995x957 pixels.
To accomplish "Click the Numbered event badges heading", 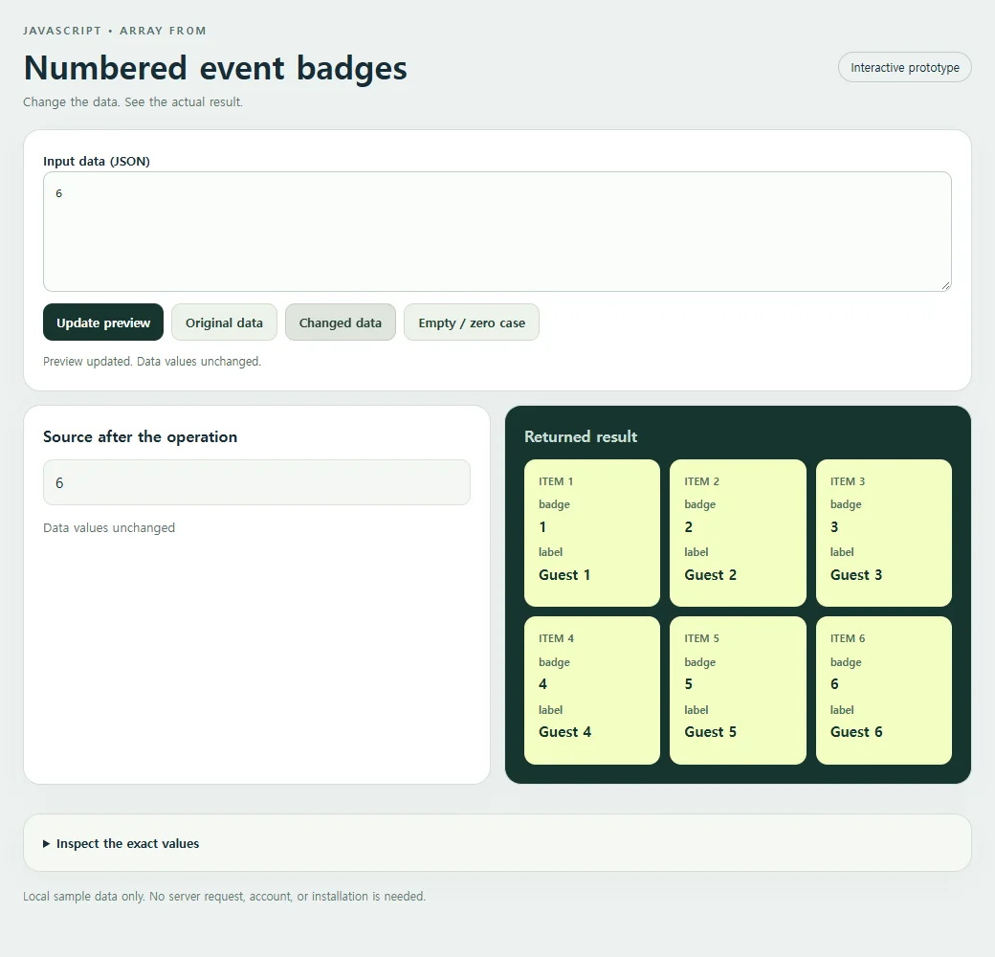I will tap(215, 68).
